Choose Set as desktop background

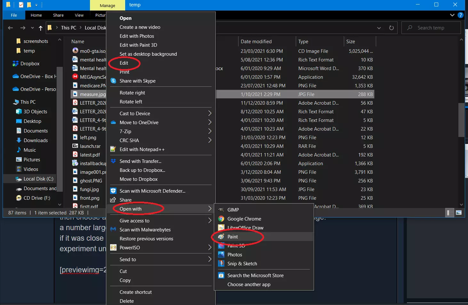tap(148, 54)
